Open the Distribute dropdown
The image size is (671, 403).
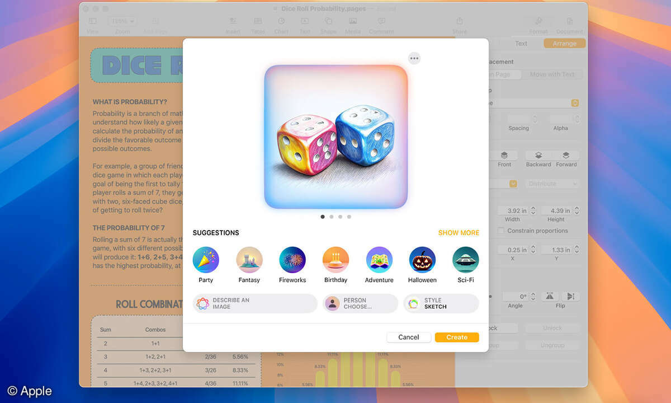(552, 184)
